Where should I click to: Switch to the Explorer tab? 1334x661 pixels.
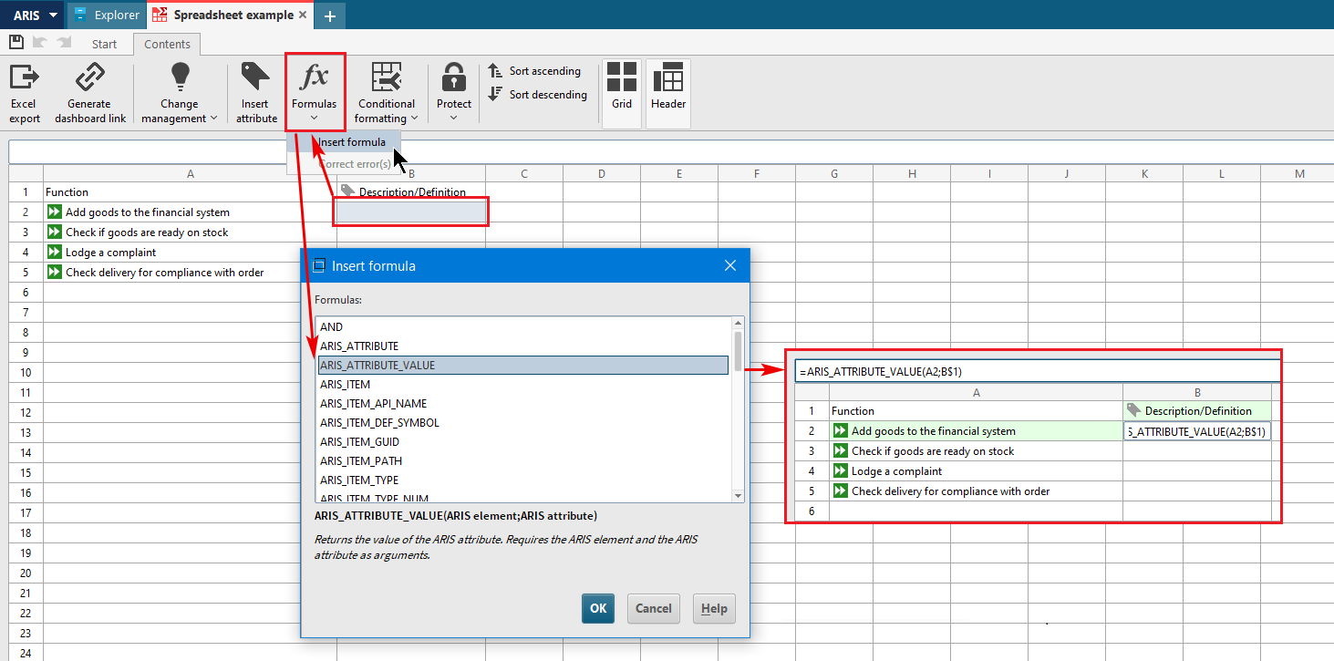pyautogui.click(x=108, y=15)
